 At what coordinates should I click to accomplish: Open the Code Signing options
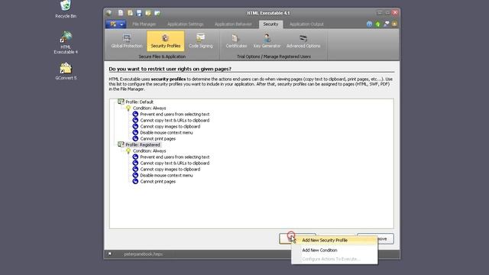tap(200, 41)
